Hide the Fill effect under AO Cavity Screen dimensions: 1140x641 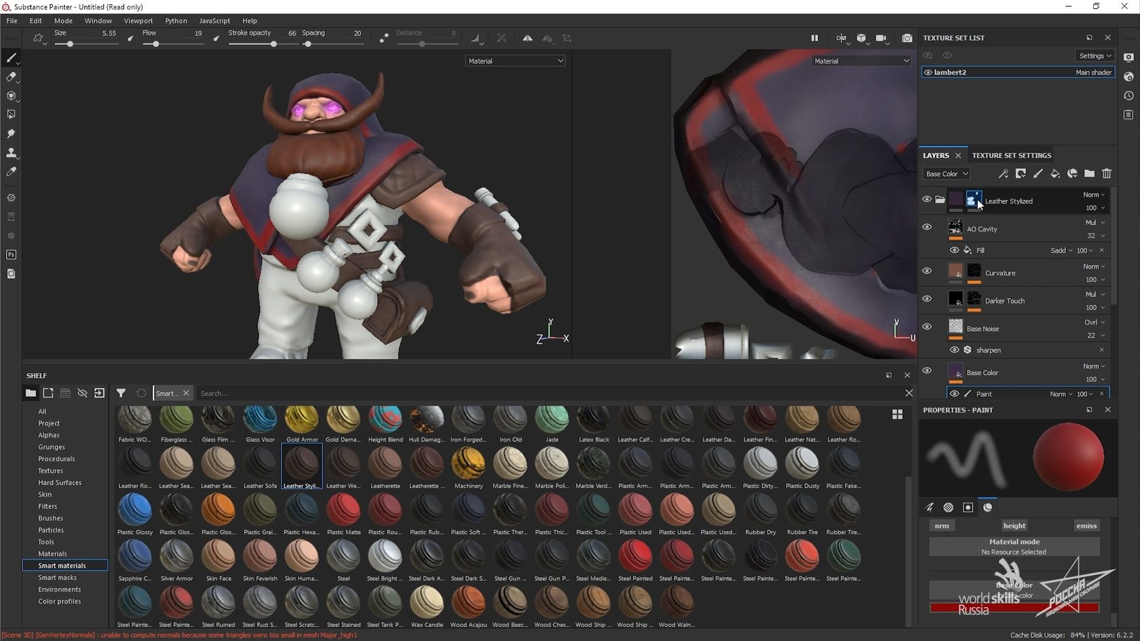[x=954, y=250]
